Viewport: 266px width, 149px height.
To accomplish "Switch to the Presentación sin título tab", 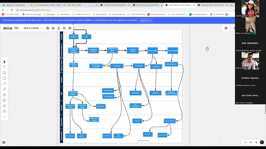I will 50,5.
